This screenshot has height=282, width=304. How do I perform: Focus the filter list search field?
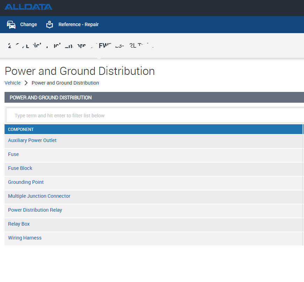155,115
